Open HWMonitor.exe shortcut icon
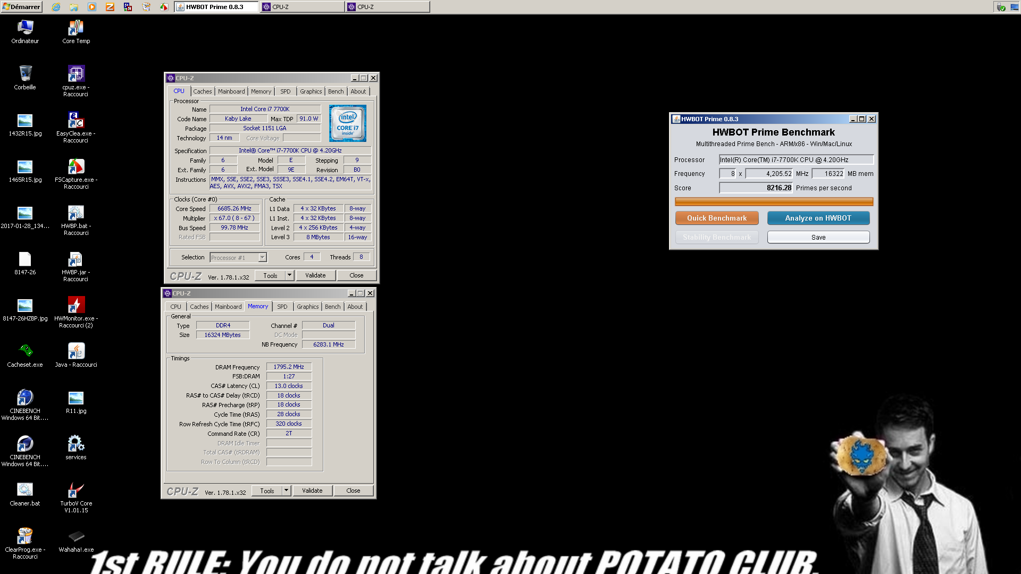1021x574 pixels. [76, 313]
